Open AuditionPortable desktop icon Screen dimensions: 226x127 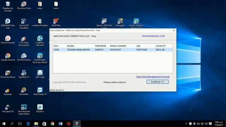(x=40, y=23)
